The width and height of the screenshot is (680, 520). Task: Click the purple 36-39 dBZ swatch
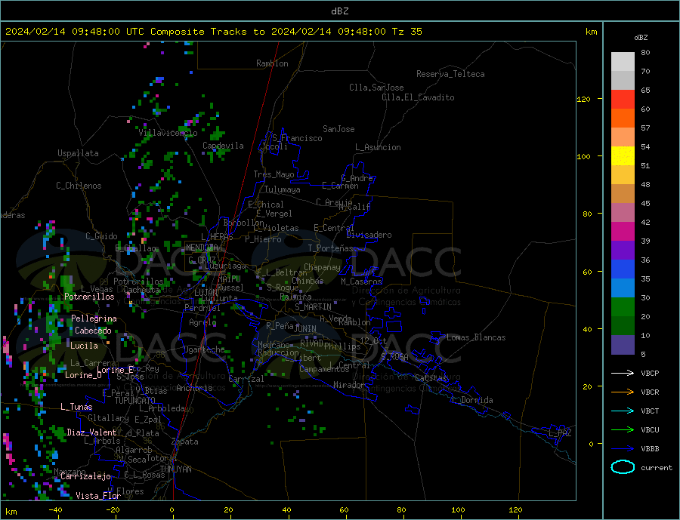(623, 251)
